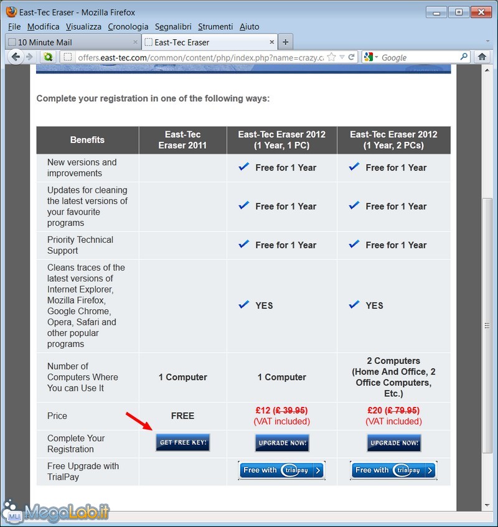Open the Visualizza menu

coord(83,27)
